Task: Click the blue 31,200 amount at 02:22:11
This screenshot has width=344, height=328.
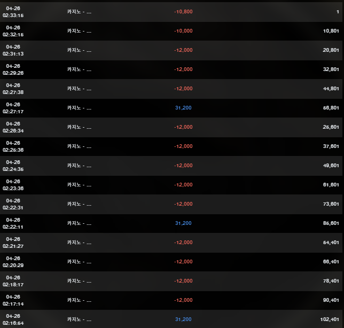Action: coord(183,223)
